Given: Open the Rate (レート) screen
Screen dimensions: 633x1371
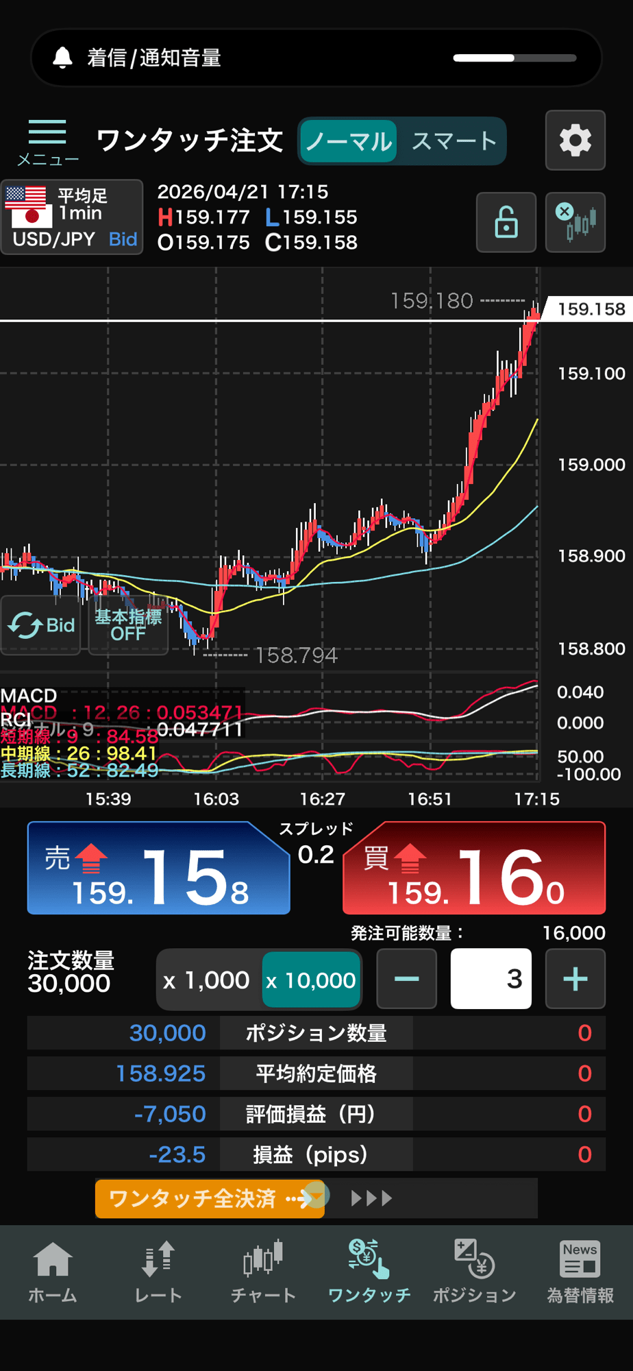Looking at the screenshot, I should pos(158,1272).
